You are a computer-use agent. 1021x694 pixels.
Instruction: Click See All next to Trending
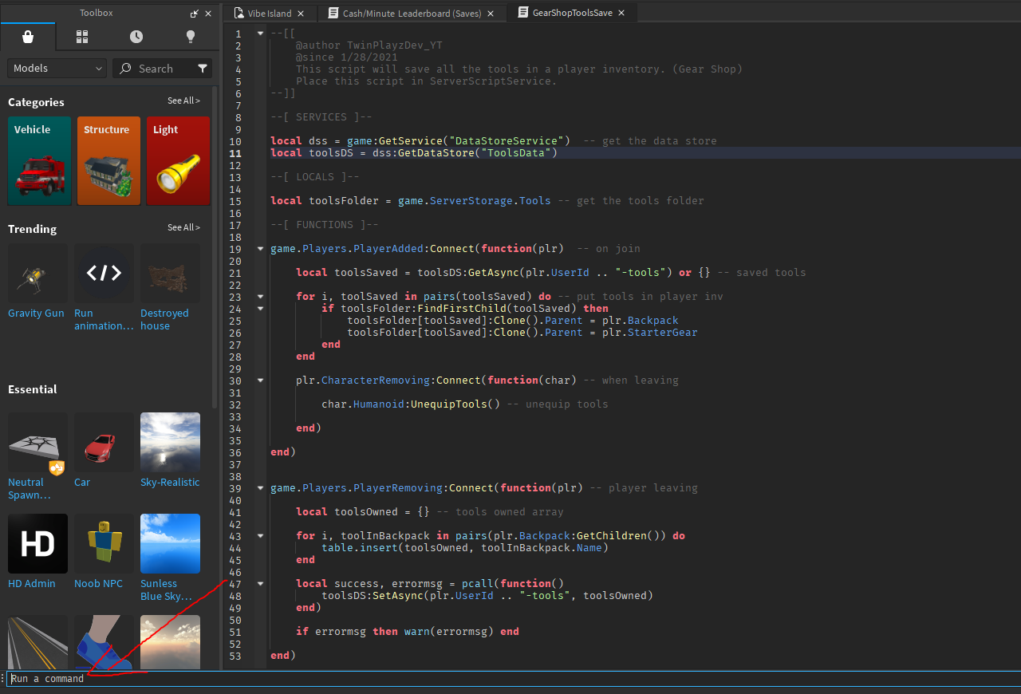pyautogui.click(x=183, y=228)
